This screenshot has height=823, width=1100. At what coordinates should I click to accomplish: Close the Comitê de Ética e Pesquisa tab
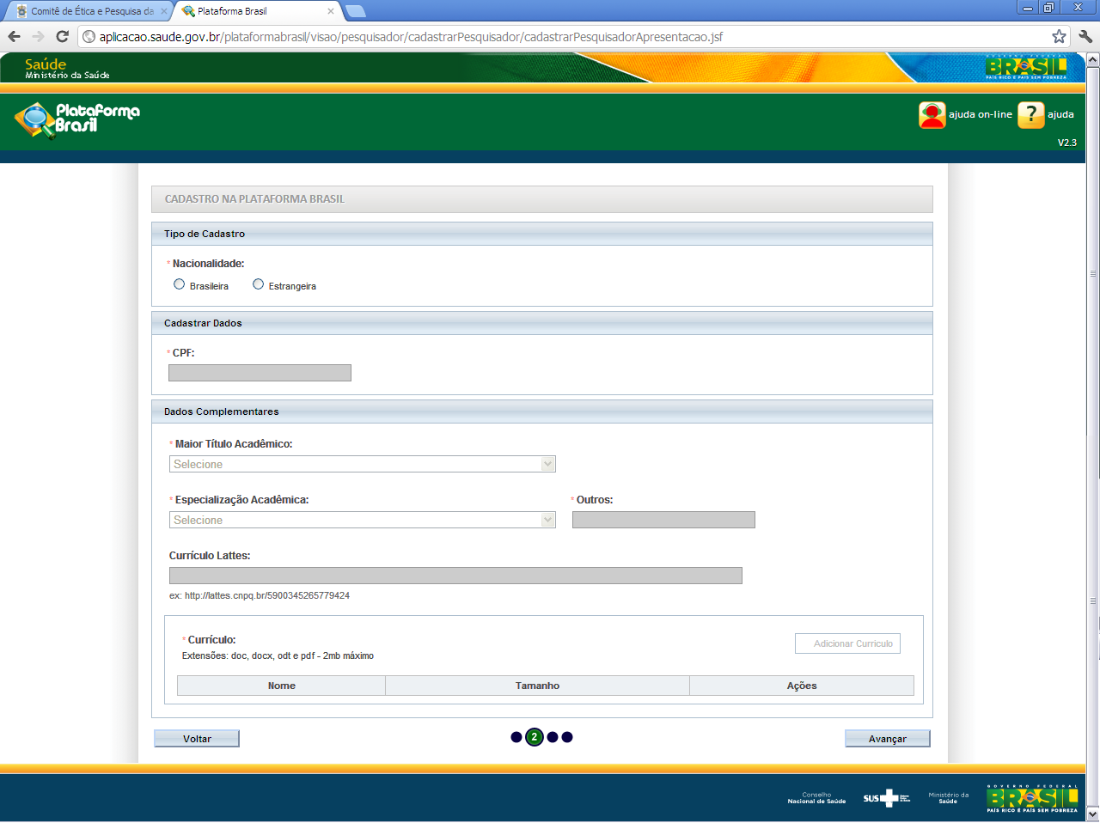pyautogui.click(x=164, y=11)
